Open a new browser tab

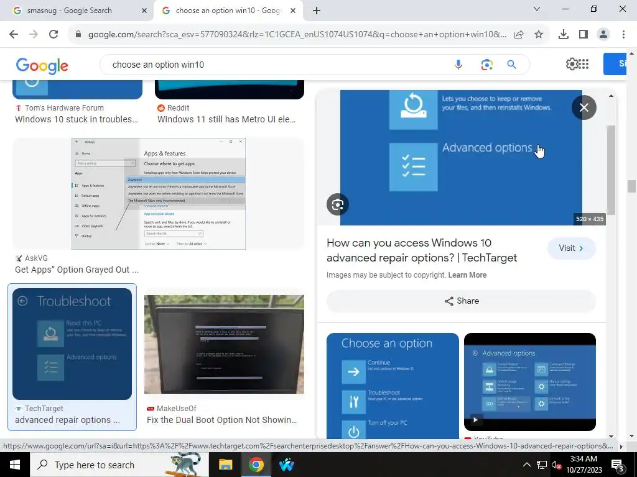[x=317, y=11]
